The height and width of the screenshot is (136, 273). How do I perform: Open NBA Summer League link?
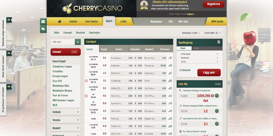point(63,100)
